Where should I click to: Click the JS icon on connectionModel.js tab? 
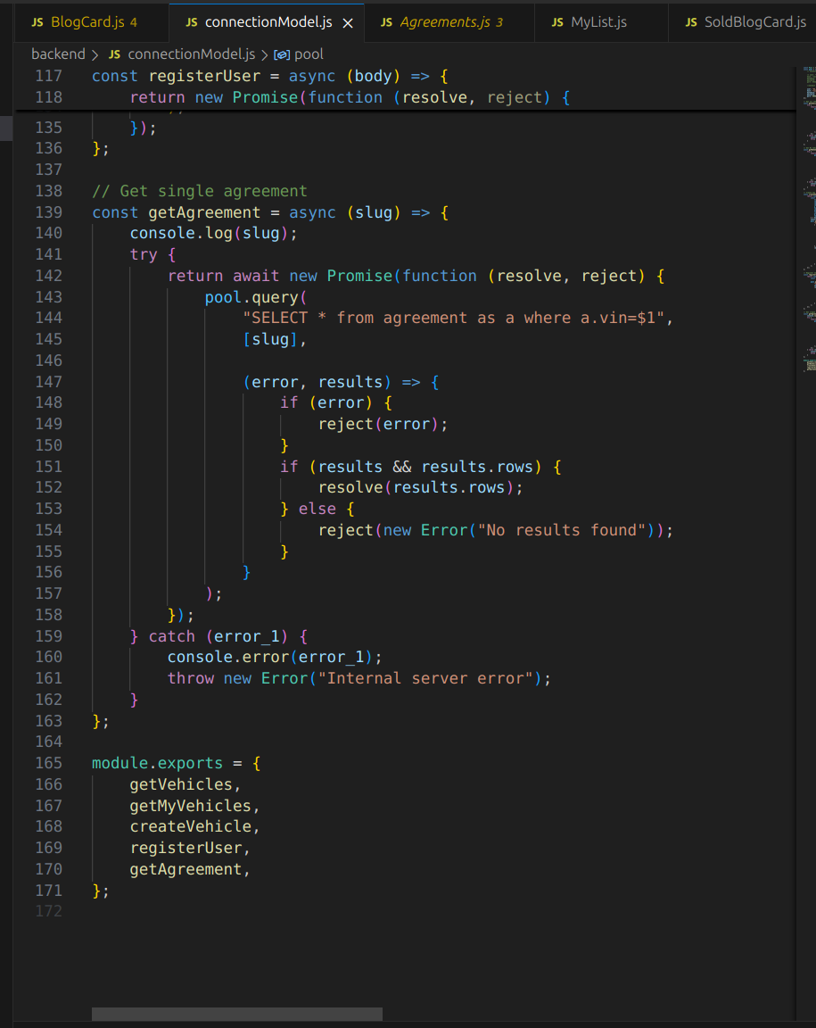click(191, 22)
